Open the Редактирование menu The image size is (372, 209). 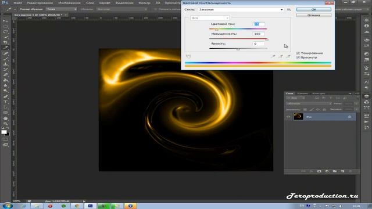click(40, 3)
